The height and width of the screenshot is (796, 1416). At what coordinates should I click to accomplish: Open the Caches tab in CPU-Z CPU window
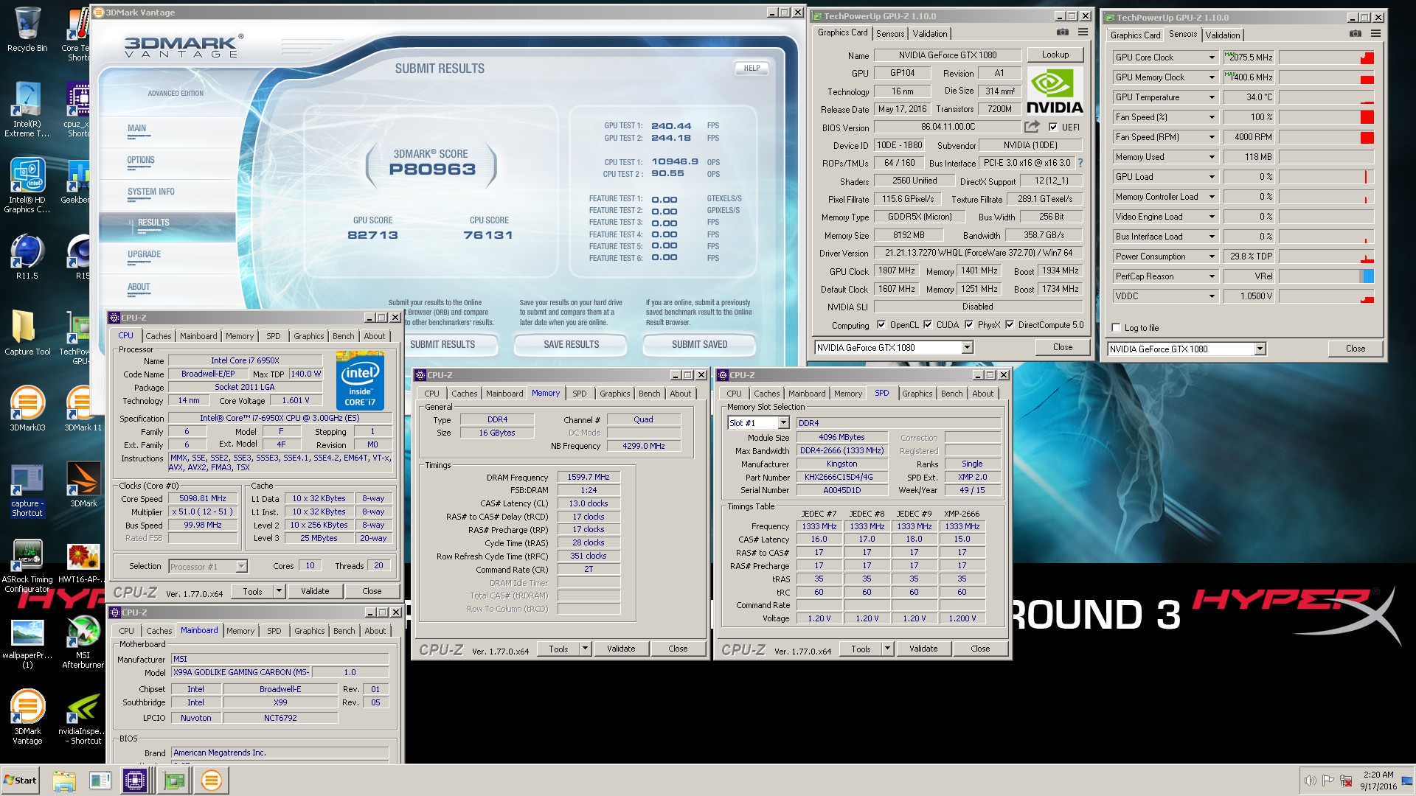point(158,336)
